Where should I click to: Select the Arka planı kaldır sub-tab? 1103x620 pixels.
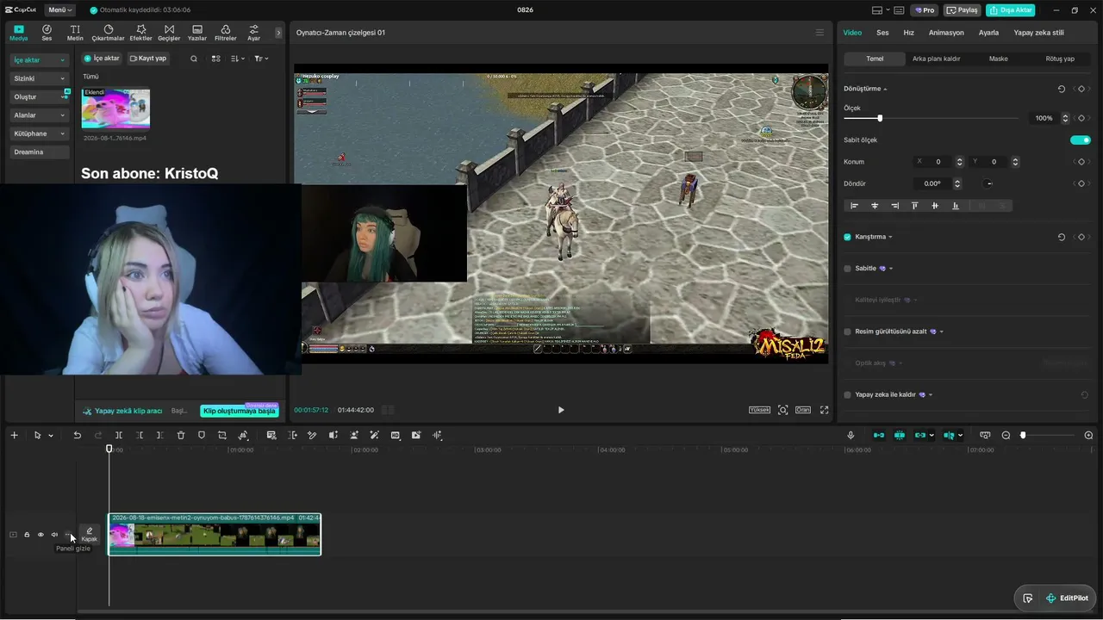936,59
